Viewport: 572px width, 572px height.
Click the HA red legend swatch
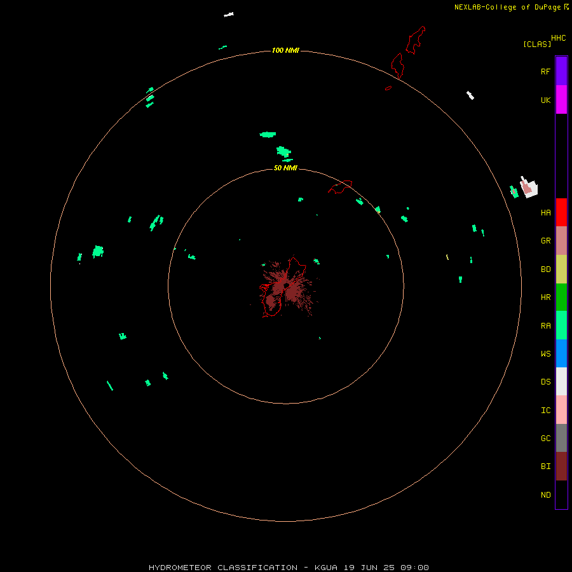pyautogui.click(x=561, y=212)
